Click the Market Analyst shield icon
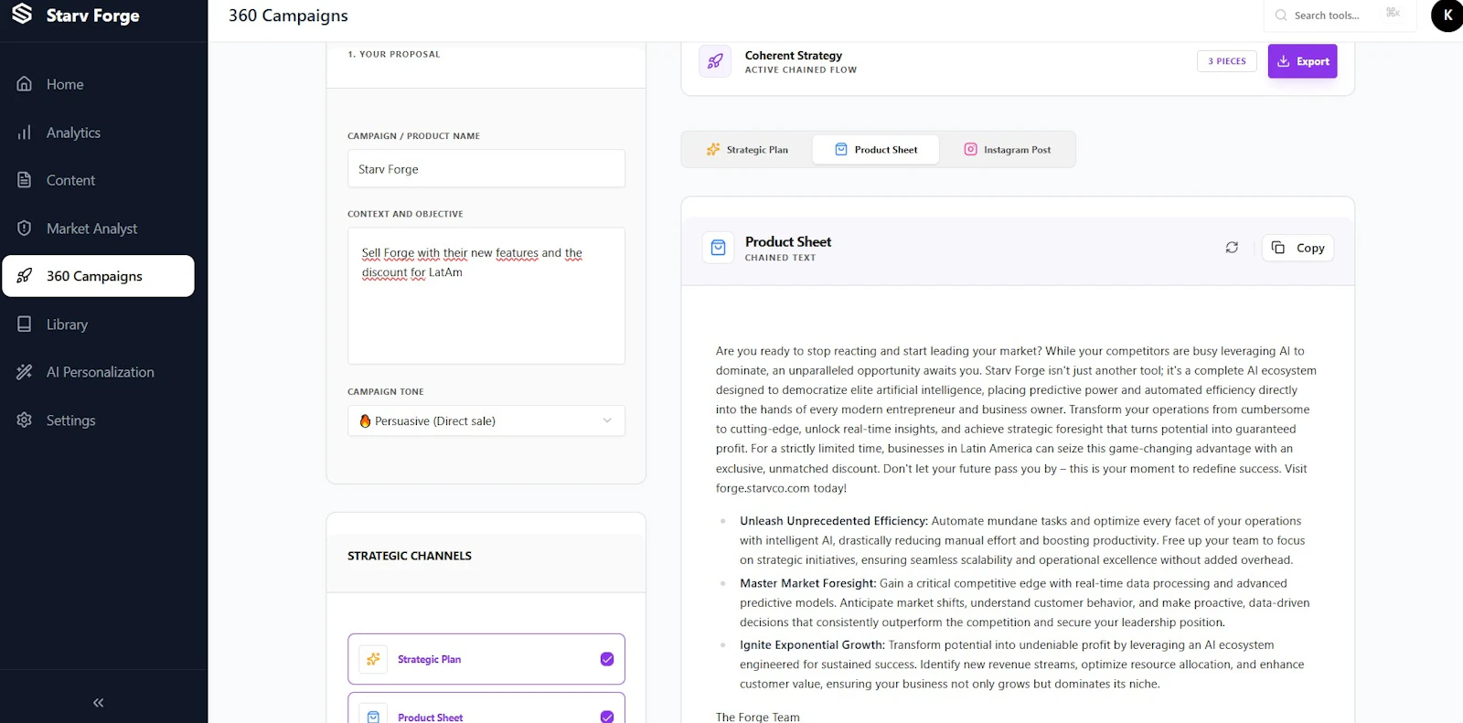Image resolution: width=1463 pixels, height=723 pixels. pyautogui.click(x=25, y=229)
